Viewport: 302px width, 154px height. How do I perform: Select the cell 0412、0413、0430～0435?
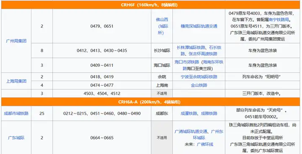(102, 50)
